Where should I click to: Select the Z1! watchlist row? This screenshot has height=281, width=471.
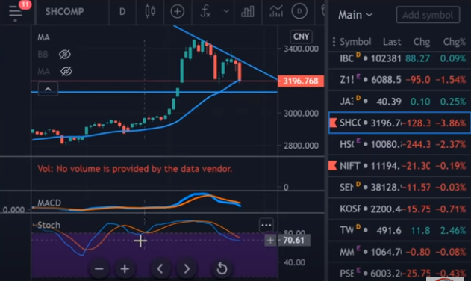click(x=399, y=80)
